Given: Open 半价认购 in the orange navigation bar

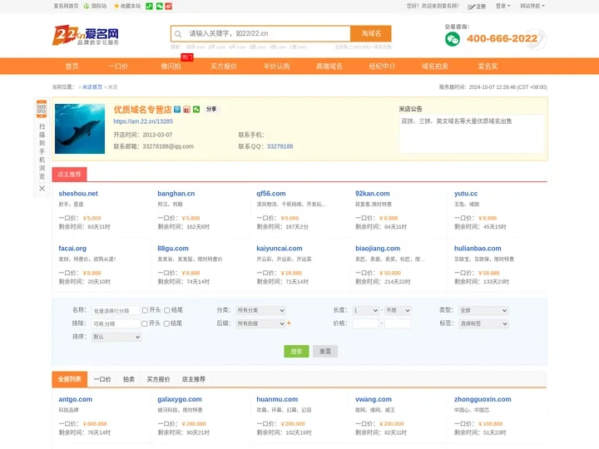Looking at the screenshot, I should tap(276, 67).
